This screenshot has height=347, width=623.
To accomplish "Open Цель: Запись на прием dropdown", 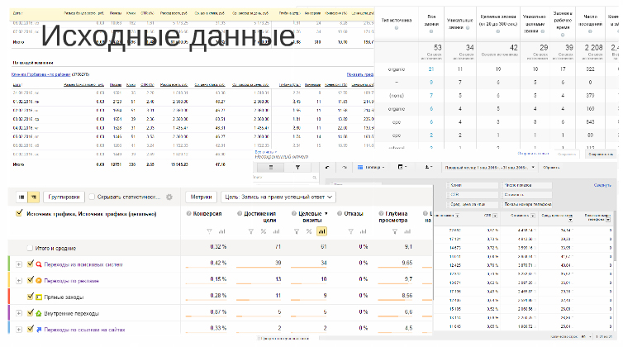I will pyautogui.click(x=278, y=197).
